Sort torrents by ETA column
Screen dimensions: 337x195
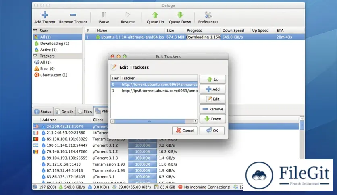point(289,31)
